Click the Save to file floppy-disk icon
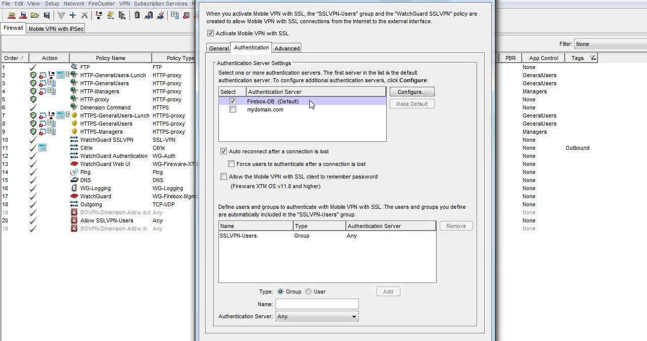This screenshot has width=647, height=341. (47, 16)
